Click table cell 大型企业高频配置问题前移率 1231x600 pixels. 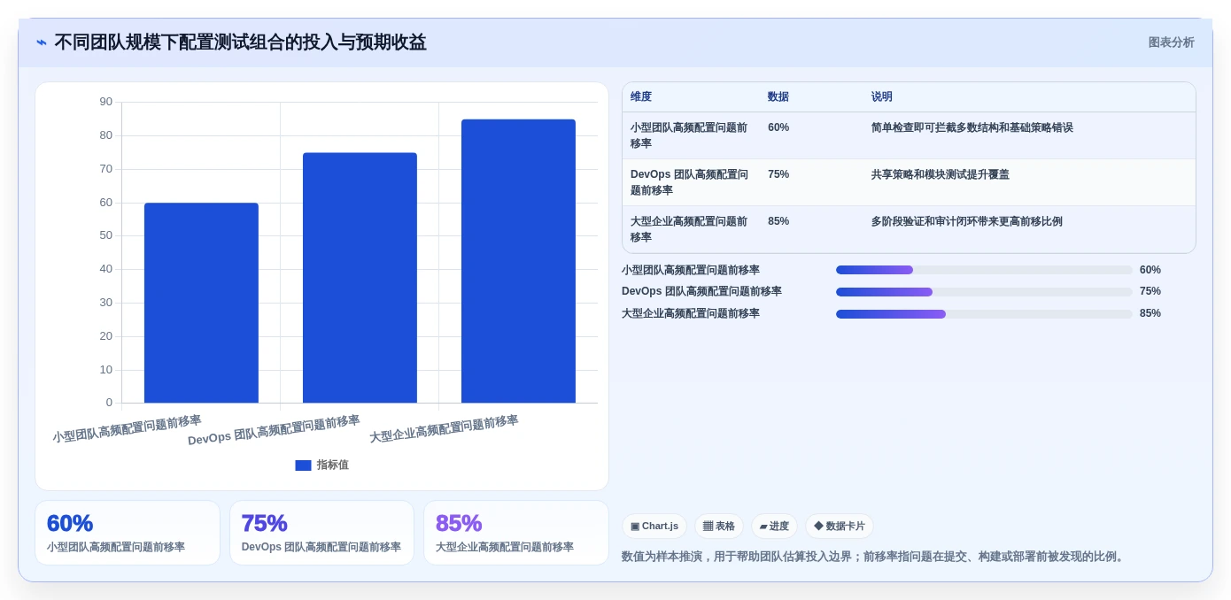[x=689, y=229]
